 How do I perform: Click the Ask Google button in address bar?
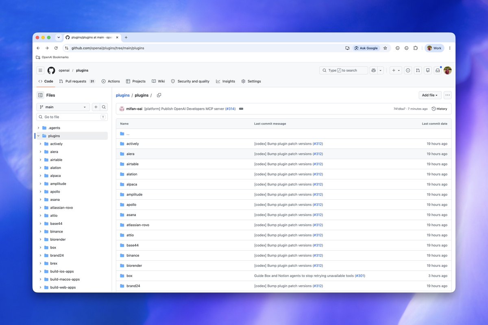[366, 48]
